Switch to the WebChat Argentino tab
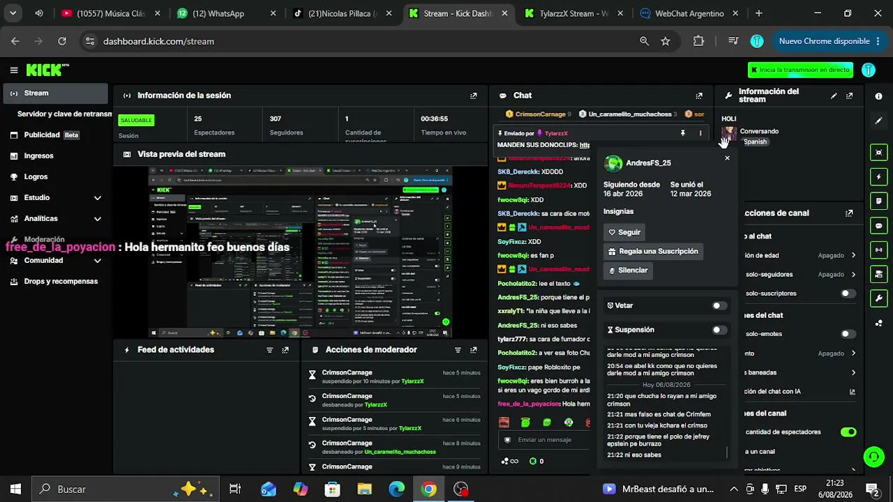This screenshot has width=893, height=502. 689,13
